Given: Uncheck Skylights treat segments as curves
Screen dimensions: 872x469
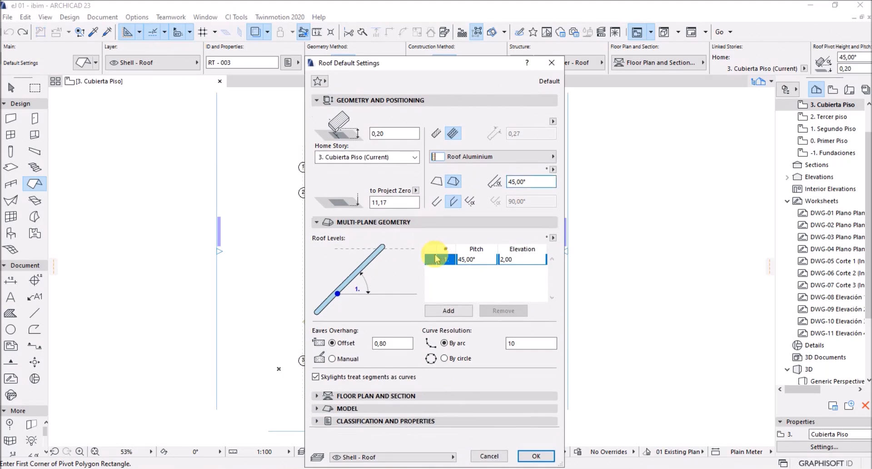Looking at the screenshot, I should [316, 377].
